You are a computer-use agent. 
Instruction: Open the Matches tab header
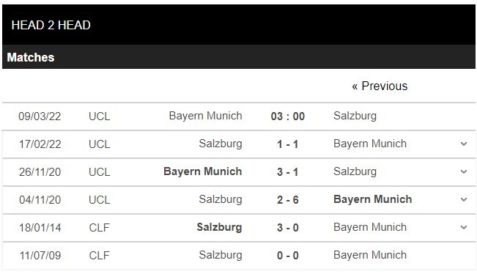point(31,57)
